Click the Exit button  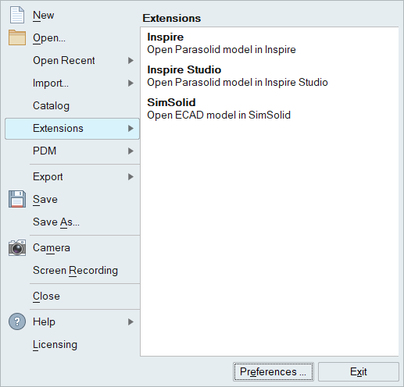coord(359,371)
